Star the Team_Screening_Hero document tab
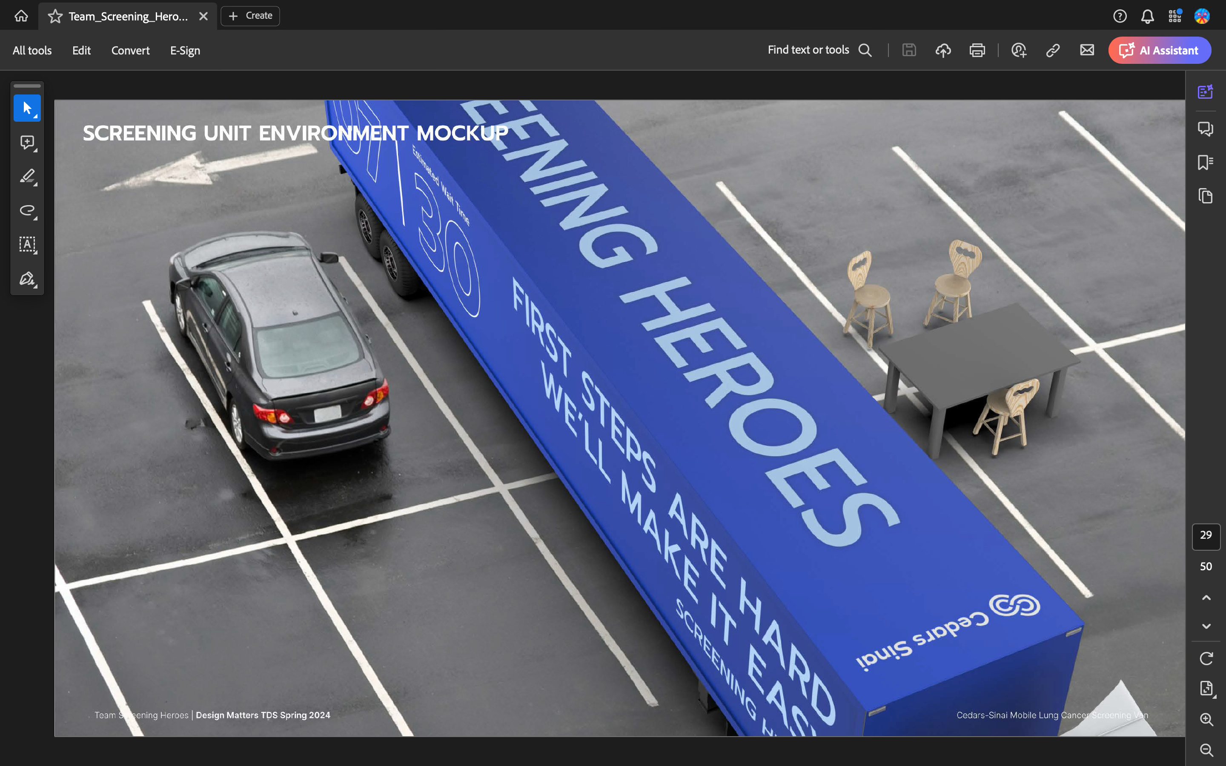Image resolution: width=1226 pixels, height=766 pixels. [55, 16]
